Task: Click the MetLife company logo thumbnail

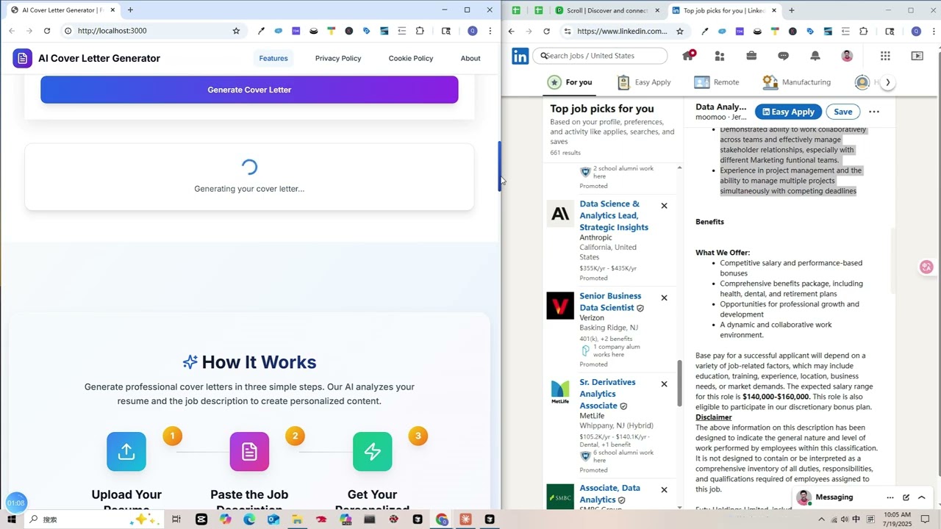Action: (560, 392)
